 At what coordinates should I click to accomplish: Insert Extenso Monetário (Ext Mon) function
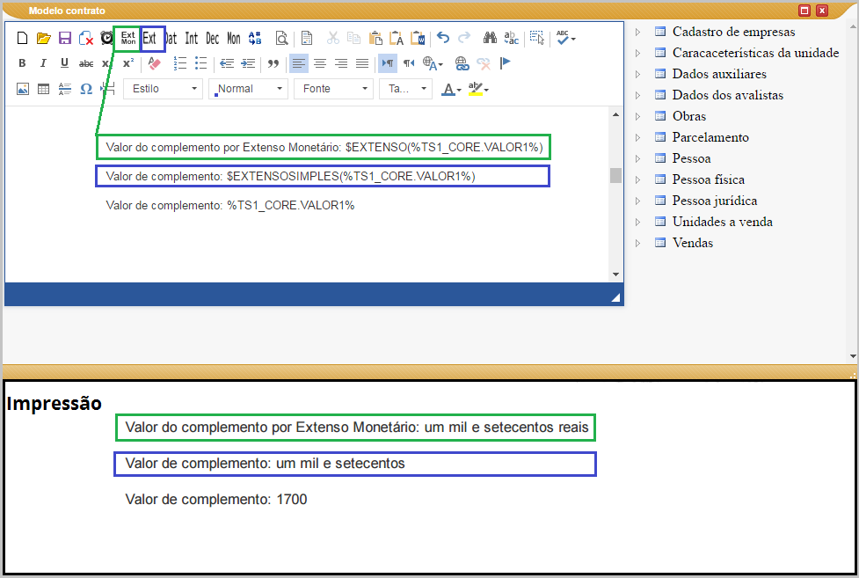(x=128, y=39)
